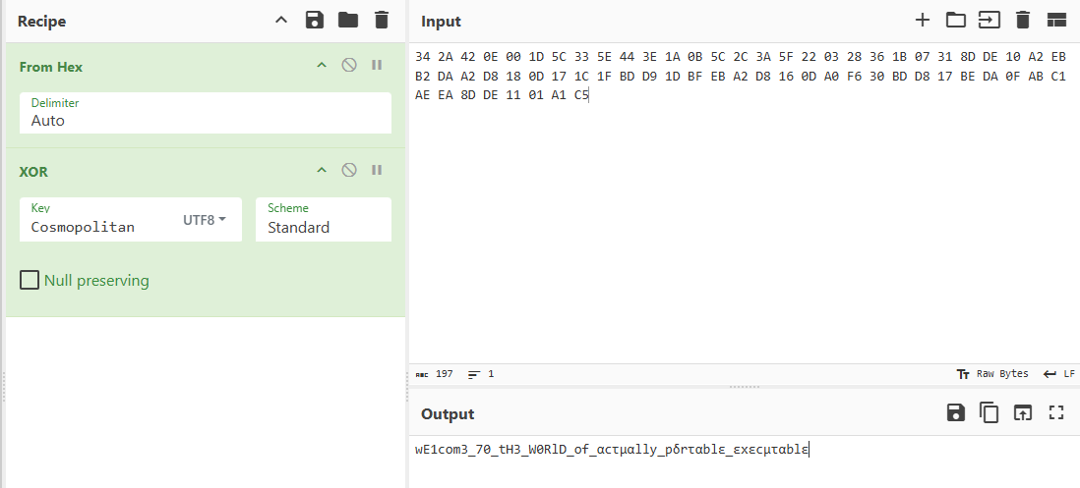Image resolution: width=1080 pixels, height=488 pixels.
Task: Open the UTF8 key format dropdown
Action: click(x=205, y=220)
